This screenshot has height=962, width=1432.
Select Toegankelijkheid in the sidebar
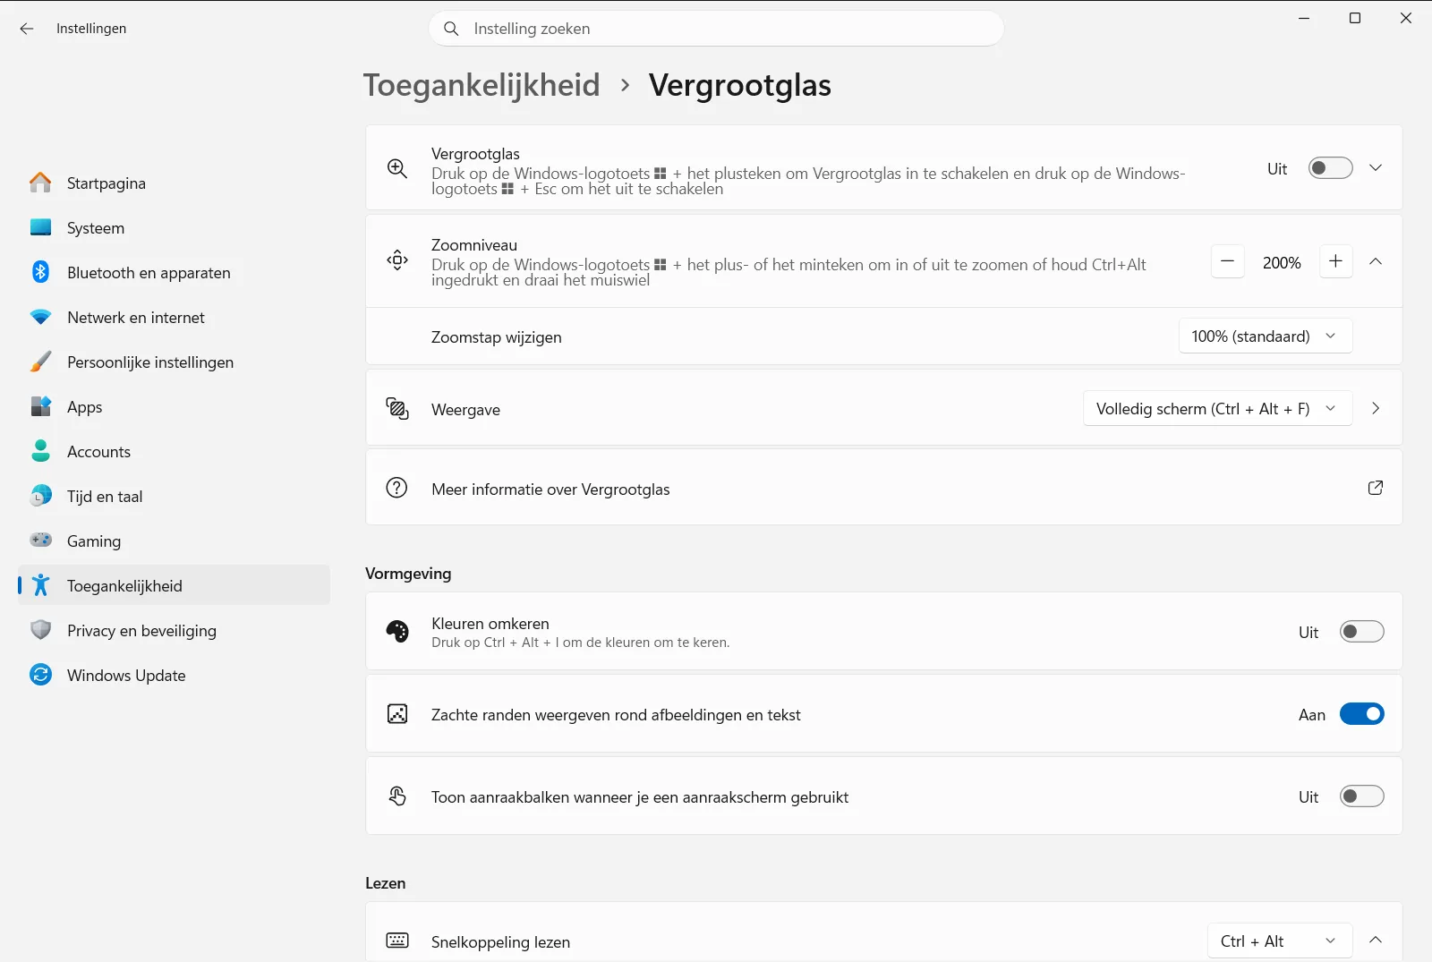click(174, 585)
